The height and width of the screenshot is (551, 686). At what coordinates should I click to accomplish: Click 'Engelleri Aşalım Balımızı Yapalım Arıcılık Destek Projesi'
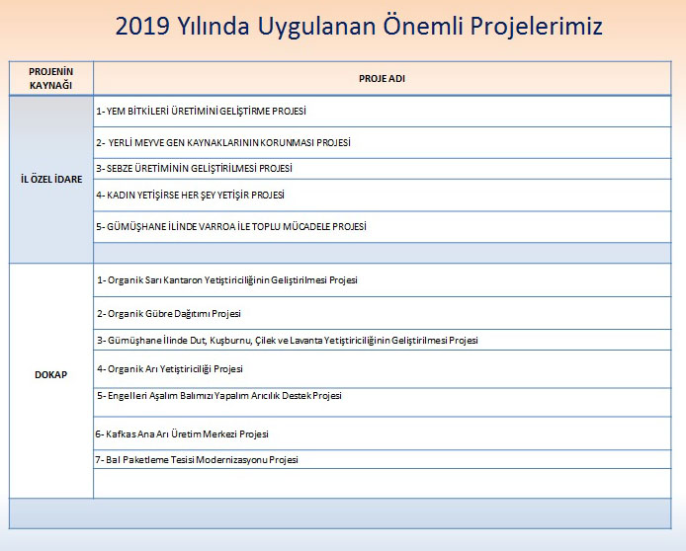[x=382, y=403]
